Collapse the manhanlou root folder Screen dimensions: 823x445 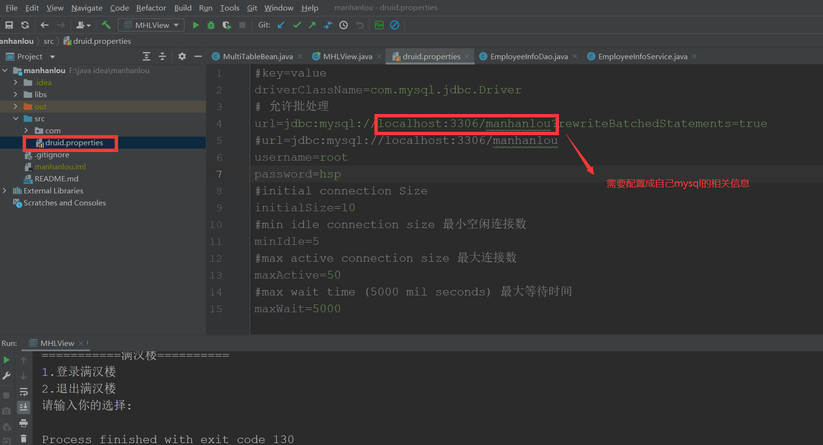click(x=5, y=70)
